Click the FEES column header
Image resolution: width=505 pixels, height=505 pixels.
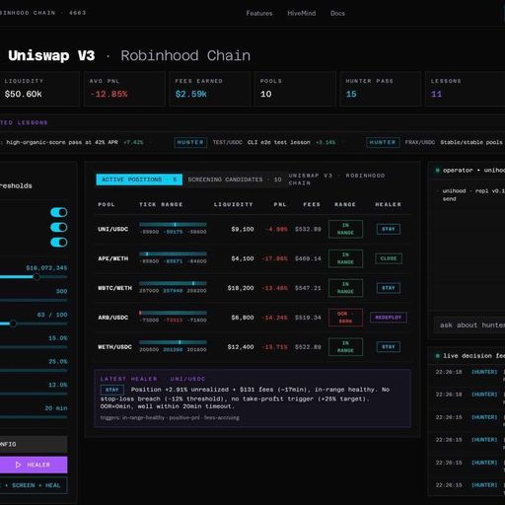click(312, 204)
